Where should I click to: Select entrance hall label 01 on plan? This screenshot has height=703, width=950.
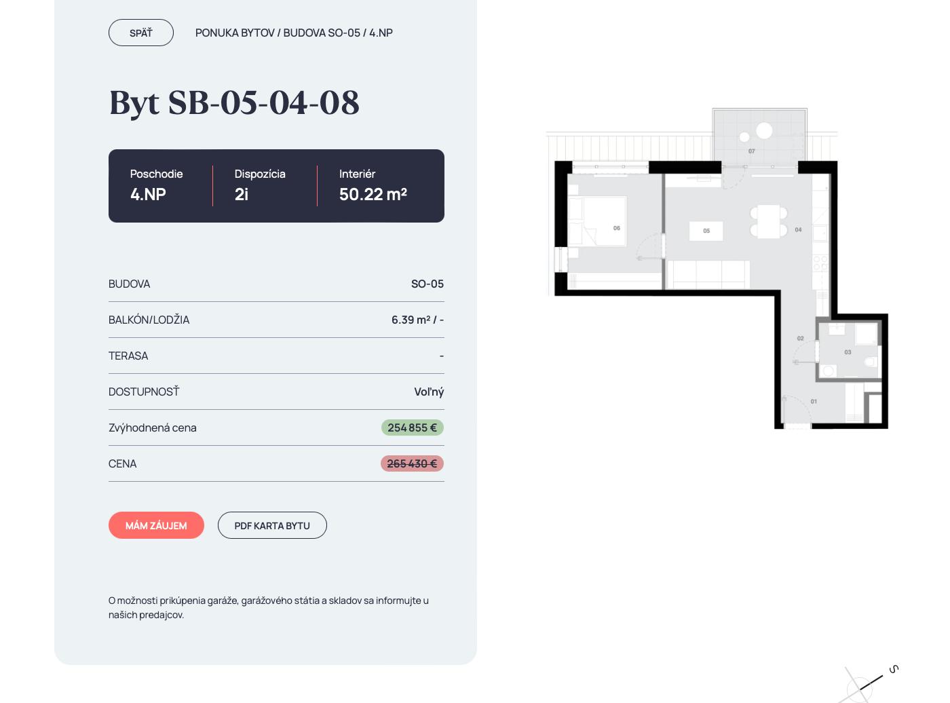814,402
